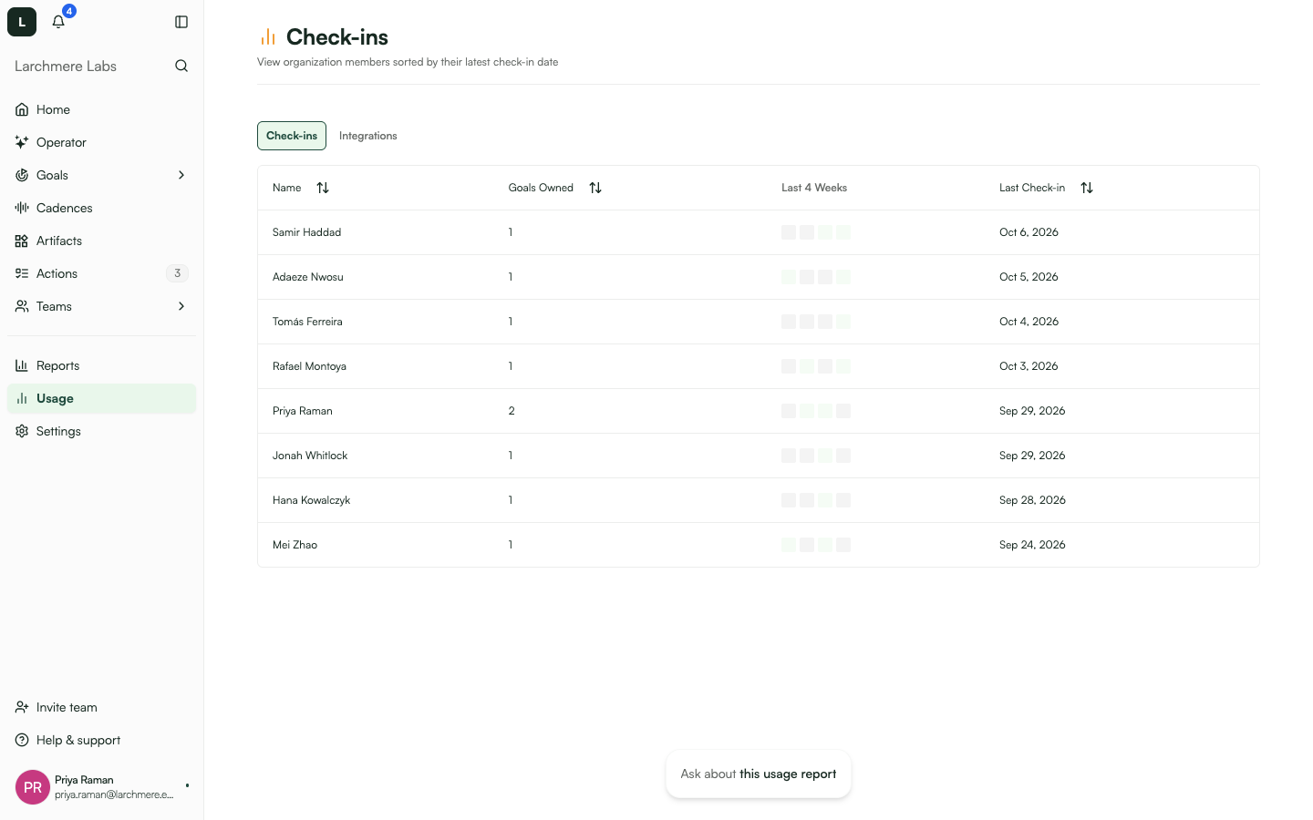Click Adaeze Nwosu's name
The height and width of the screenshot is (820, 1313).
click(x=308, y=277)
